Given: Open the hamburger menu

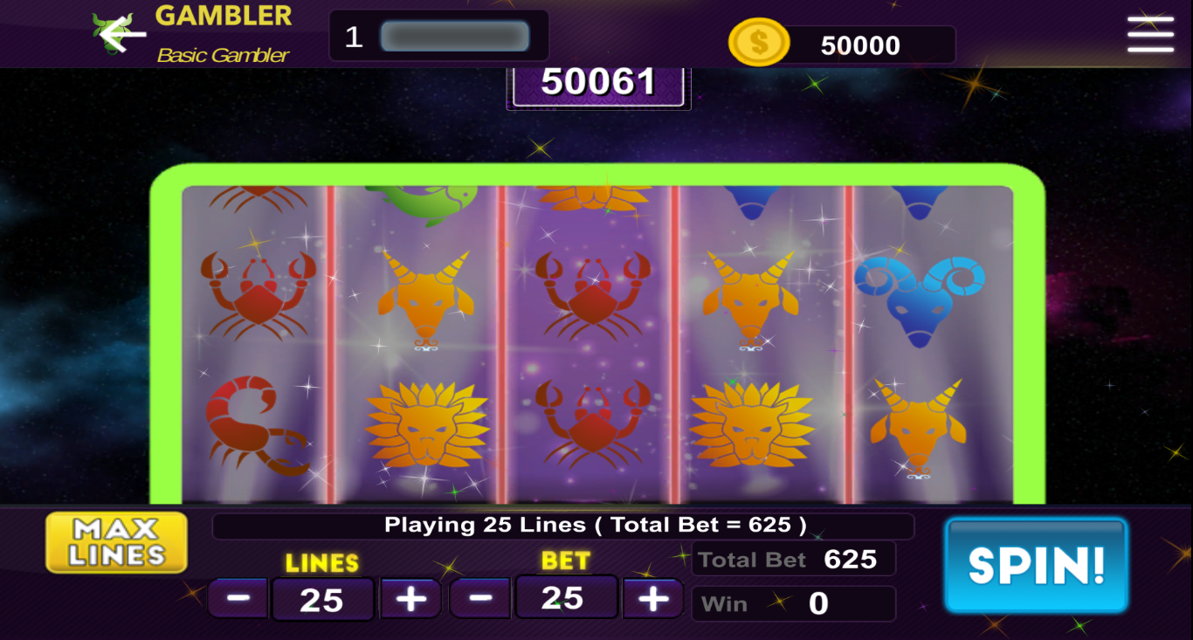Looking at the screenshot, I should (x=1150, y=34).
